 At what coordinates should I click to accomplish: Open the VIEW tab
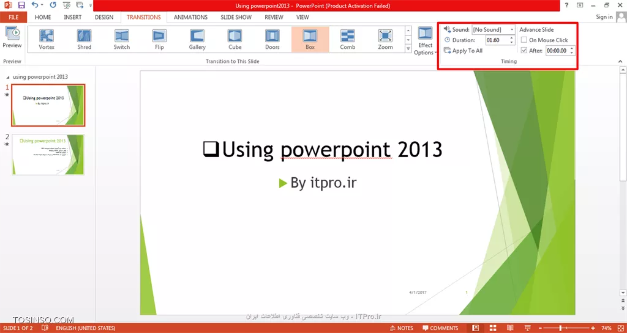[302, 17]
